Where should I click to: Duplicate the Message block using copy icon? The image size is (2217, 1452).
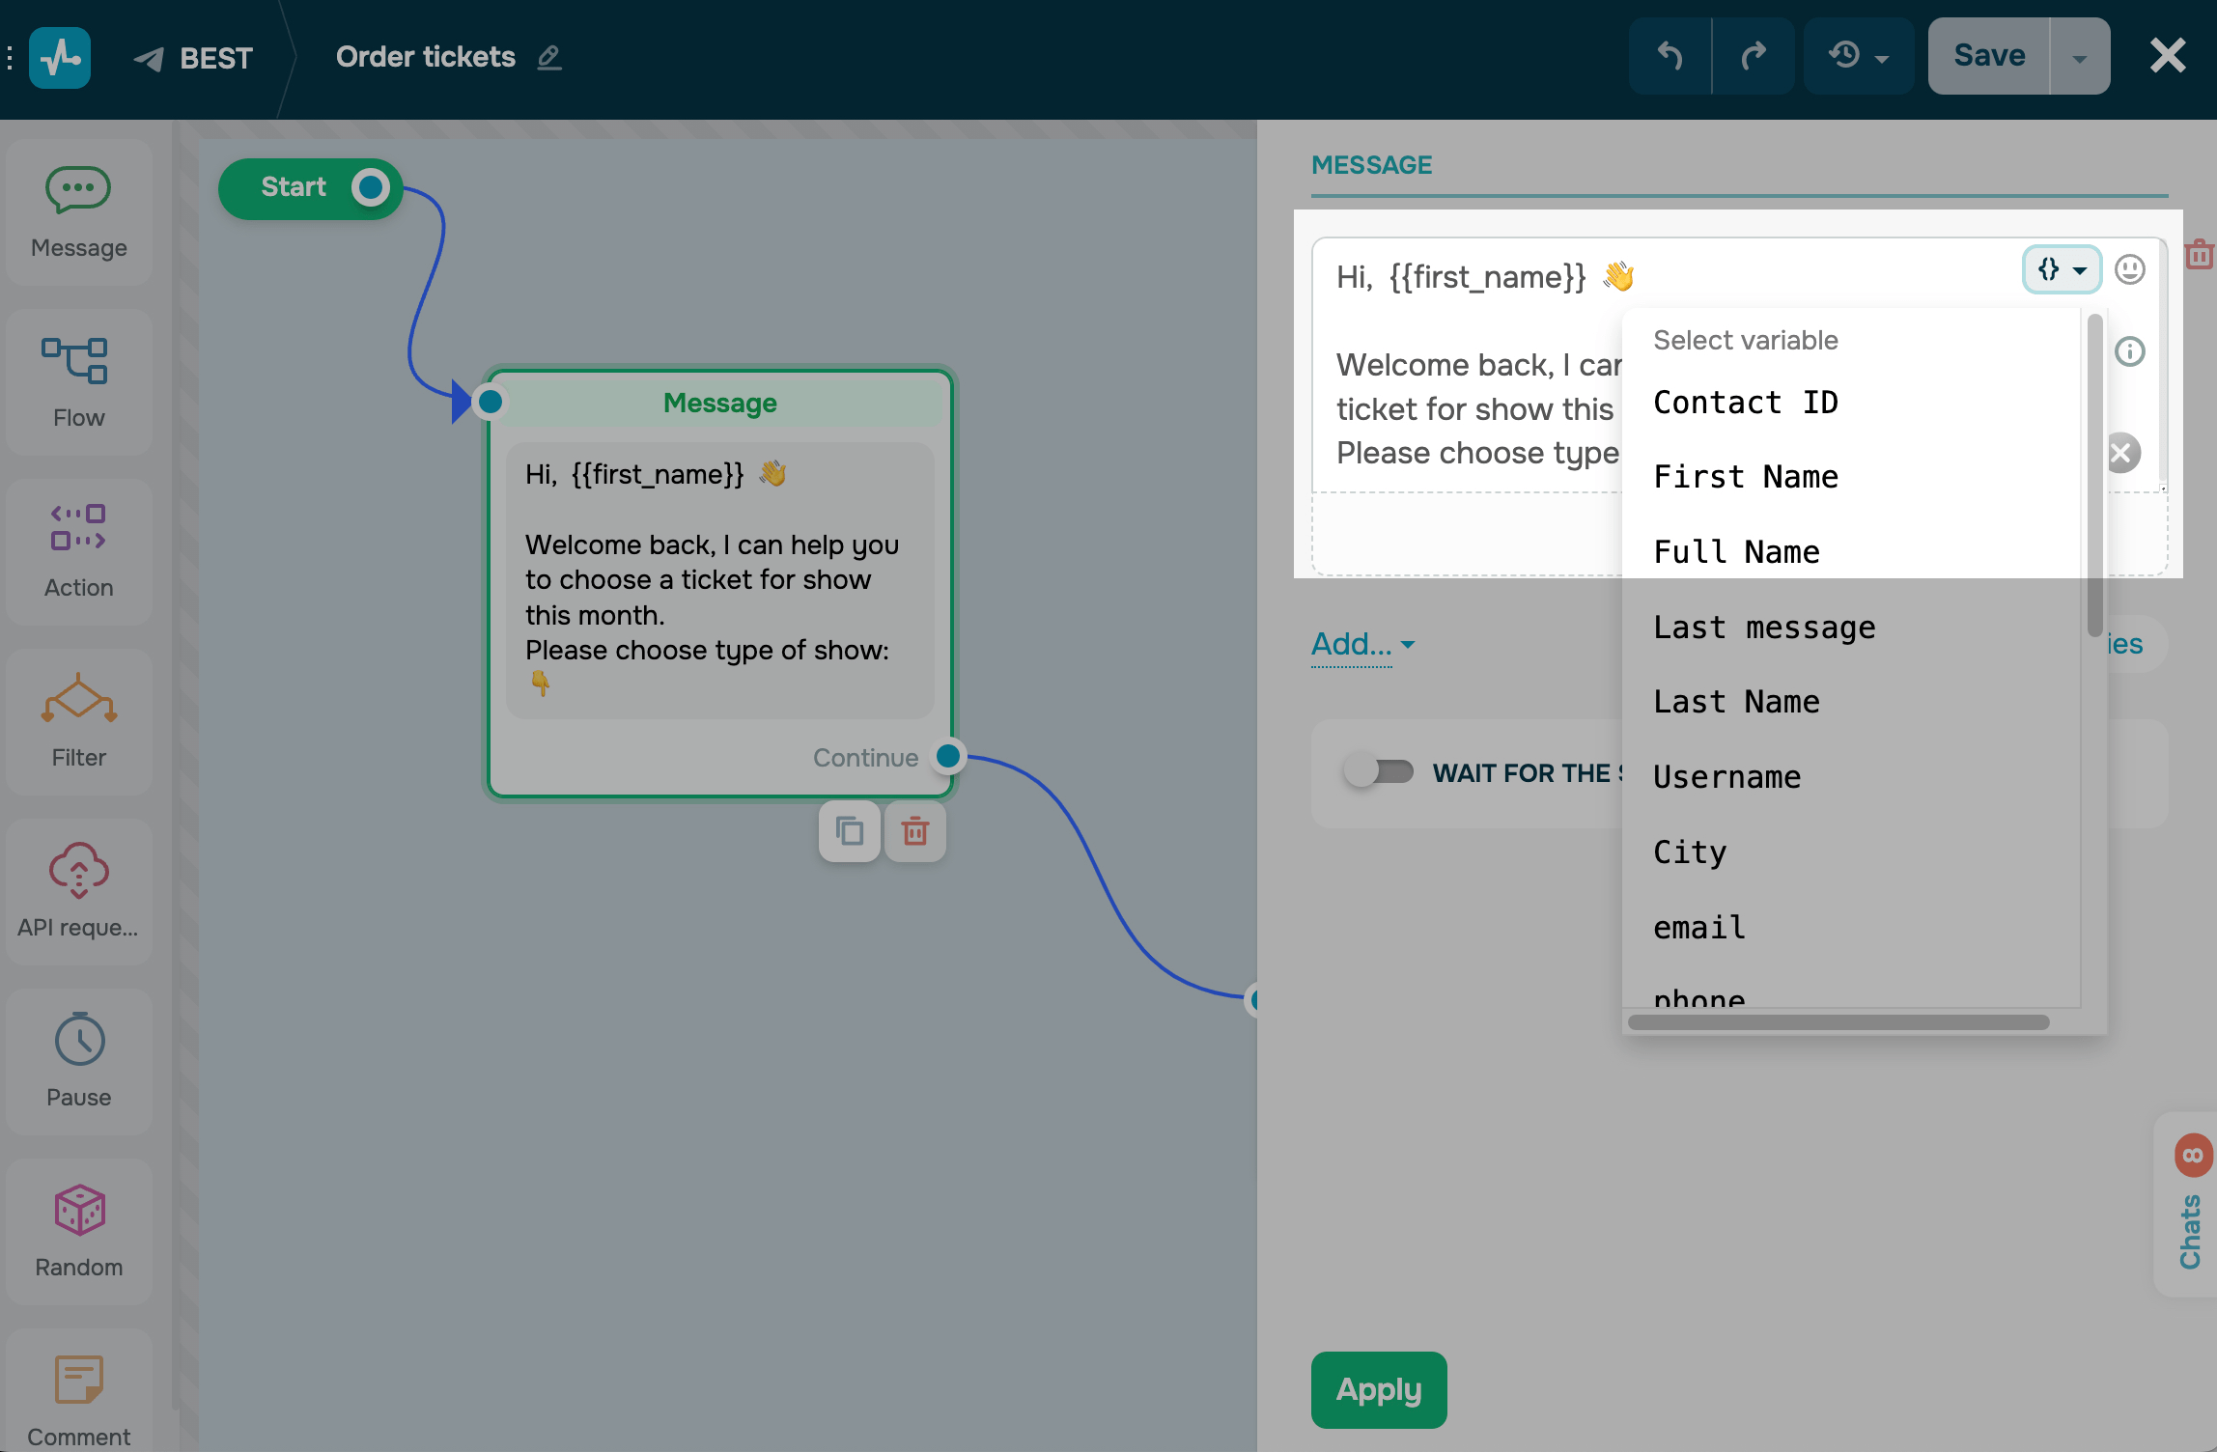(849, 830)
